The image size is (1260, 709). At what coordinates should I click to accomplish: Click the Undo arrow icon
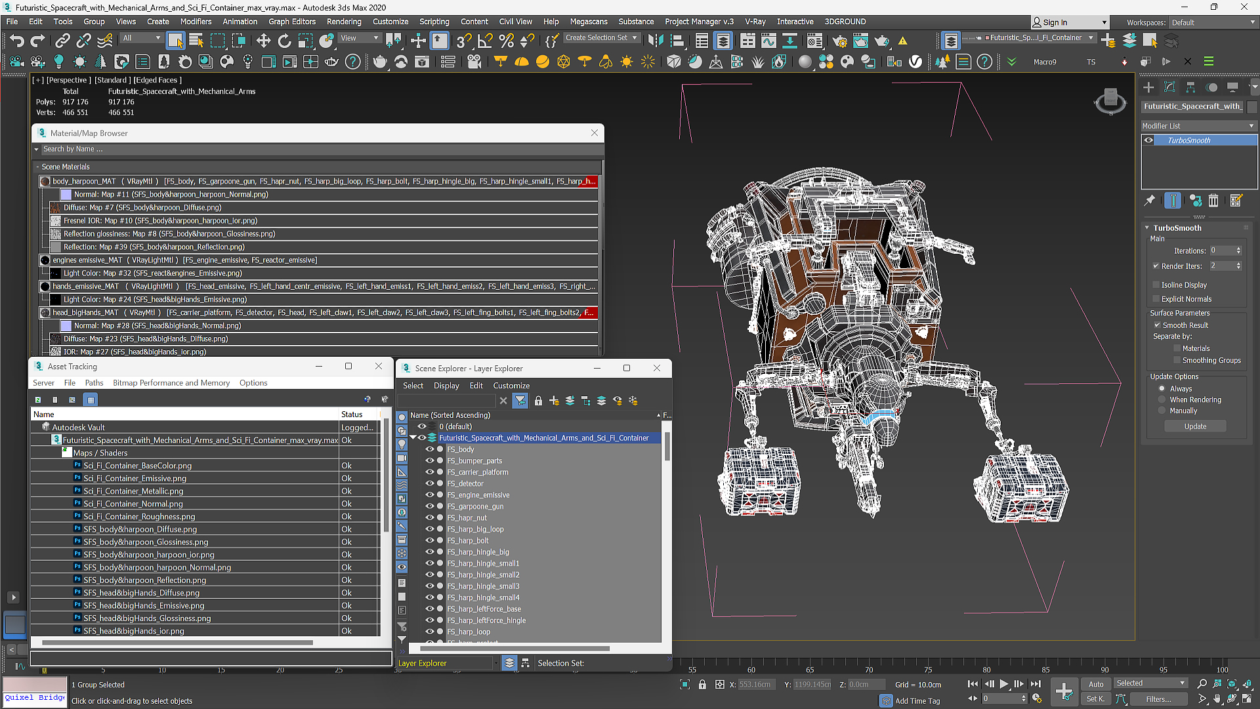click(x=17, y=41)
